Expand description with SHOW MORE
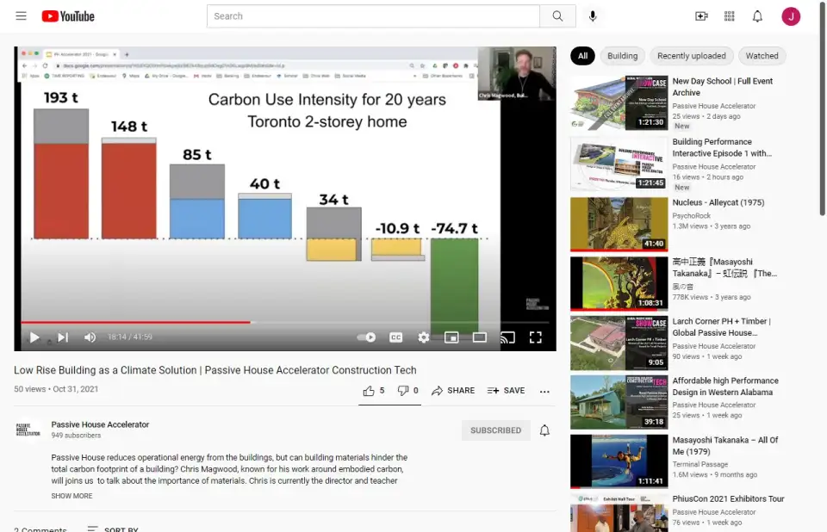This screenshot has height=532, width=827. [72, 496]
